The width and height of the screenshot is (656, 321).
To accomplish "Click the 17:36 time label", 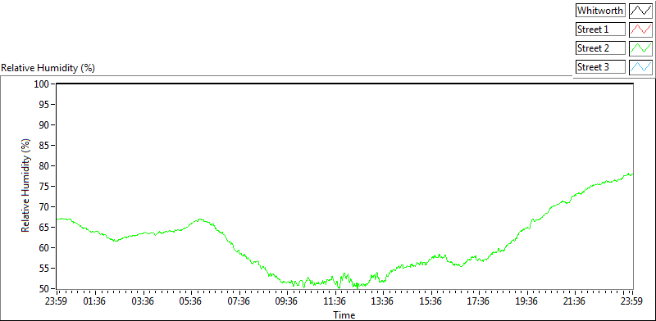I will click(x=479, y=301).
